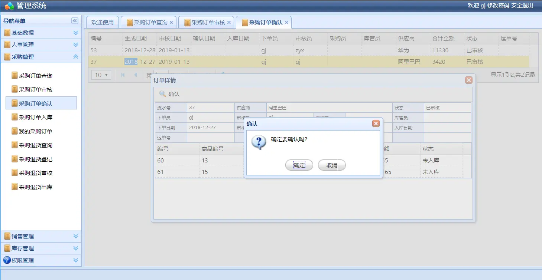542x280 pixels.
Task: Click the question mark icon in dialog
Action: tap(259, 142)
